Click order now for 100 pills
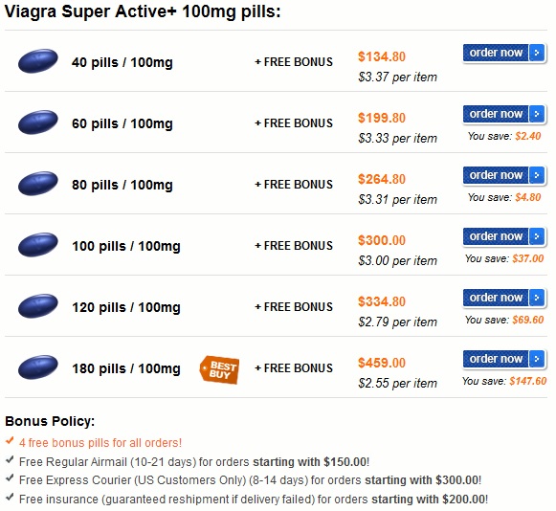The width and height of the screenshot is (556, 511). (x=504, y=236)
